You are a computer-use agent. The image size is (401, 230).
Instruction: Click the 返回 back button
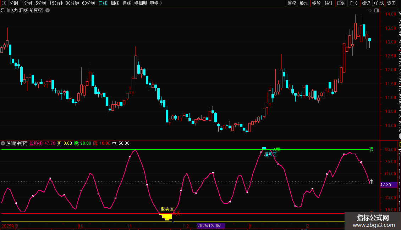pyautogui.click(x=391, y=3)
